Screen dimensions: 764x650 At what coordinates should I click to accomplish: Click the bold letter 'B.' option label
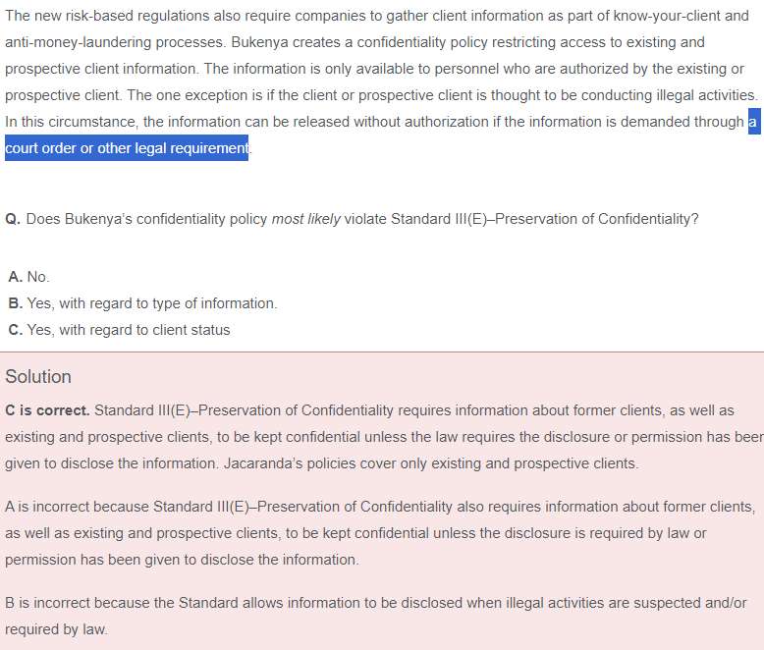coord(16,303)
